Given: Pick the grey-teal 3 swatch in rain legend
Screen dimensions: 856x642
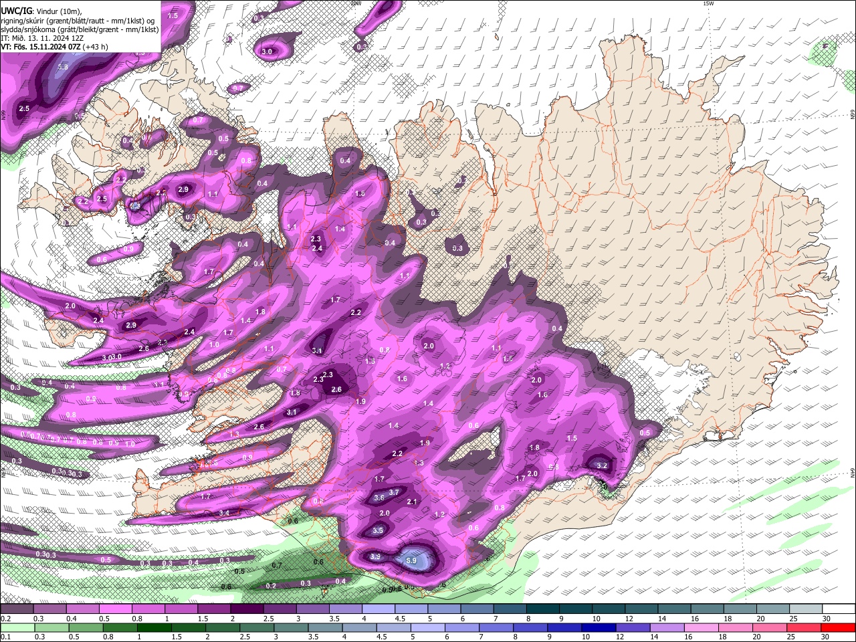Looking at the screenshot, I should (x=291, y=627).
